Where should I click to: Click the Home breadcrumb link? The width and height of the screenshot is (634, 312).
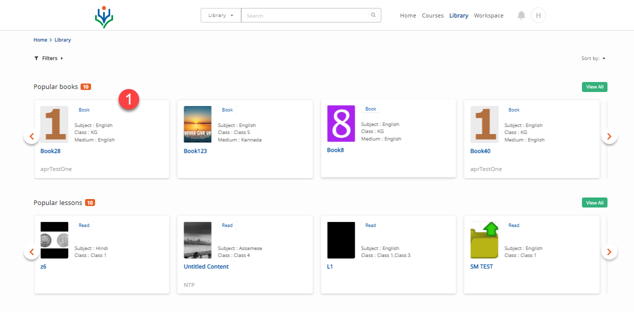(40, 40)
